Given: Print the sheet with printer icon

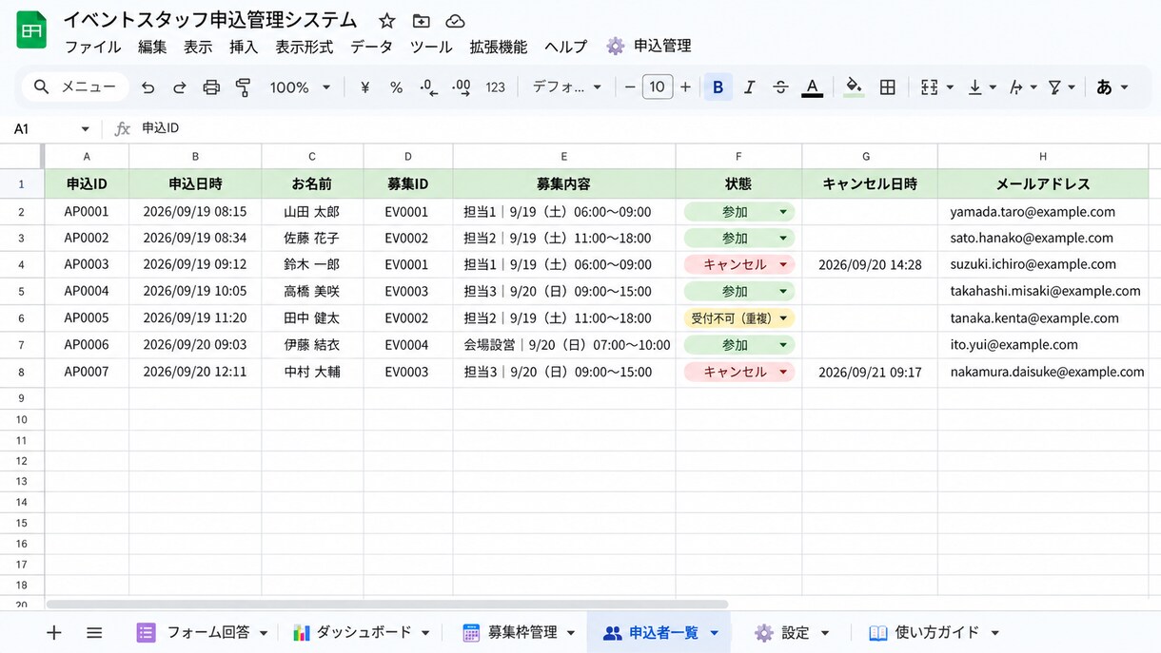Looking at the screenshot, I should click(x=211, y=87).
